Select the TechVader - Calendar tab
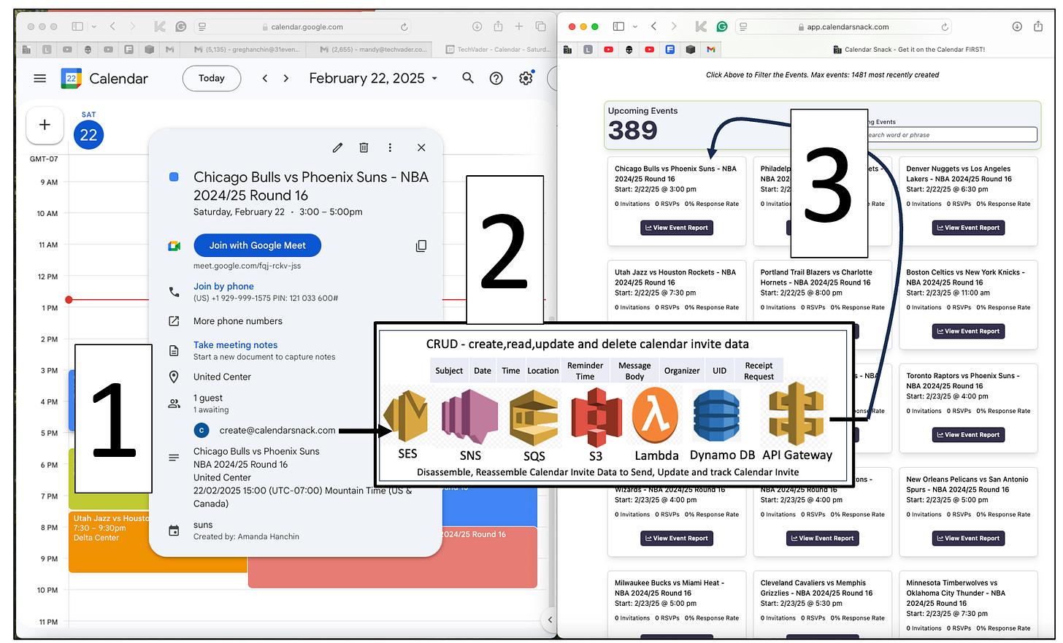Viewport: 1063px width, 643px height. click(x=498, y=50)
